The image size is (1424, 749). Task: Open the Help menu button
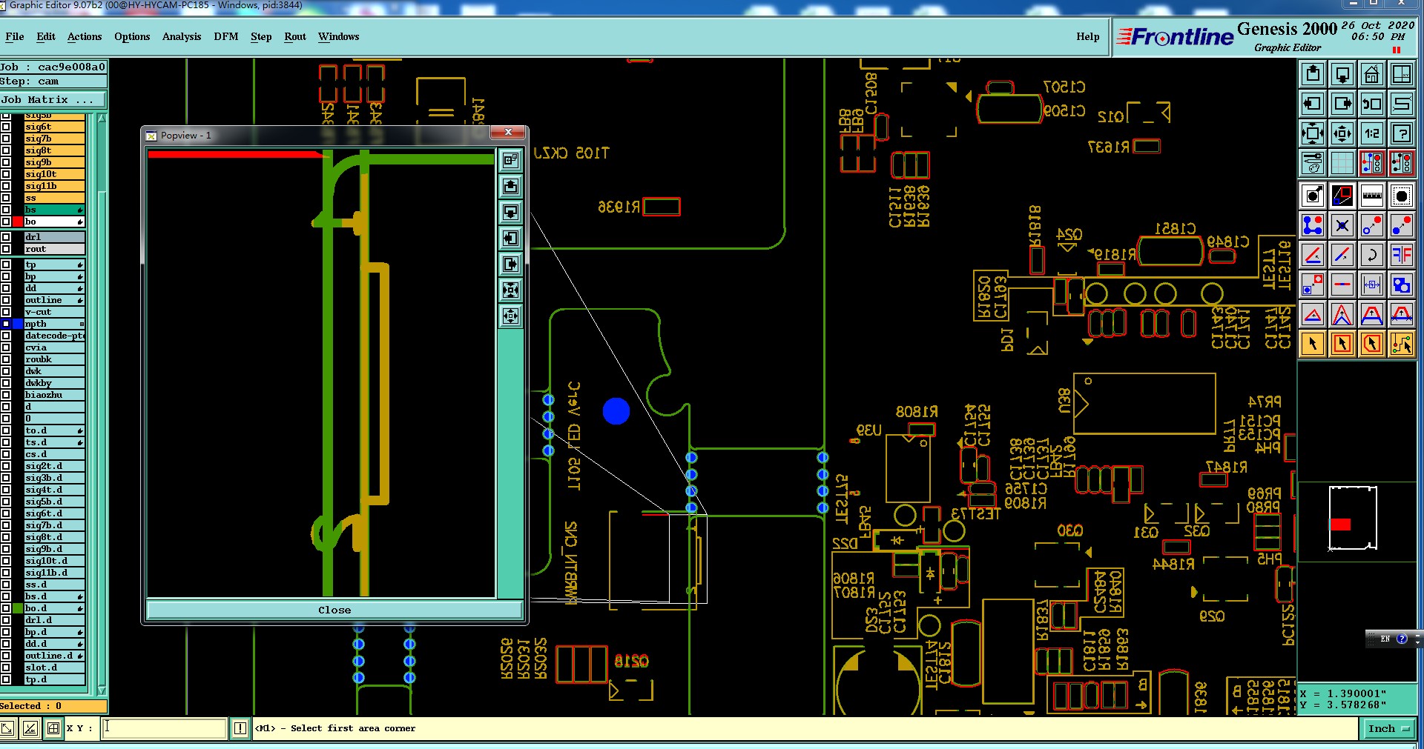[1088, 36]
